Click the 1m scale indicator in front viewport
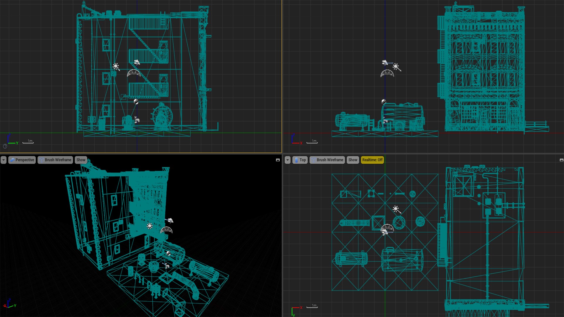The width and height of the screenshot is (564, 317). [x=312, y=141]
